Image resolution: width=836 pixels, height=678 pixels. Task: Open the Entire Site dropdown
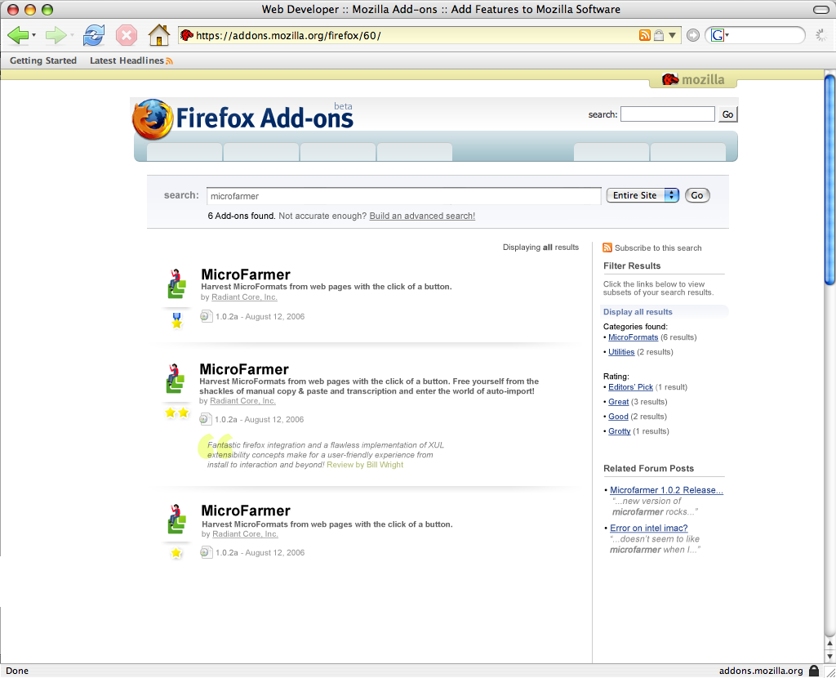(643, 196)
